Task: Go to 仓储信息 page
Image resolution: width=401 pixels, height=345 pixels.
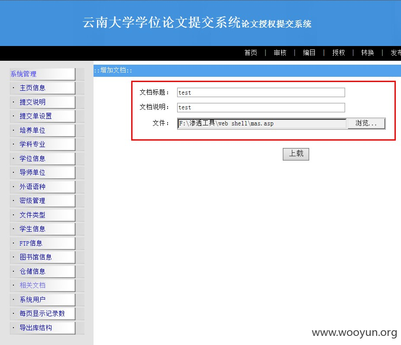Action: tap(32, 271)
